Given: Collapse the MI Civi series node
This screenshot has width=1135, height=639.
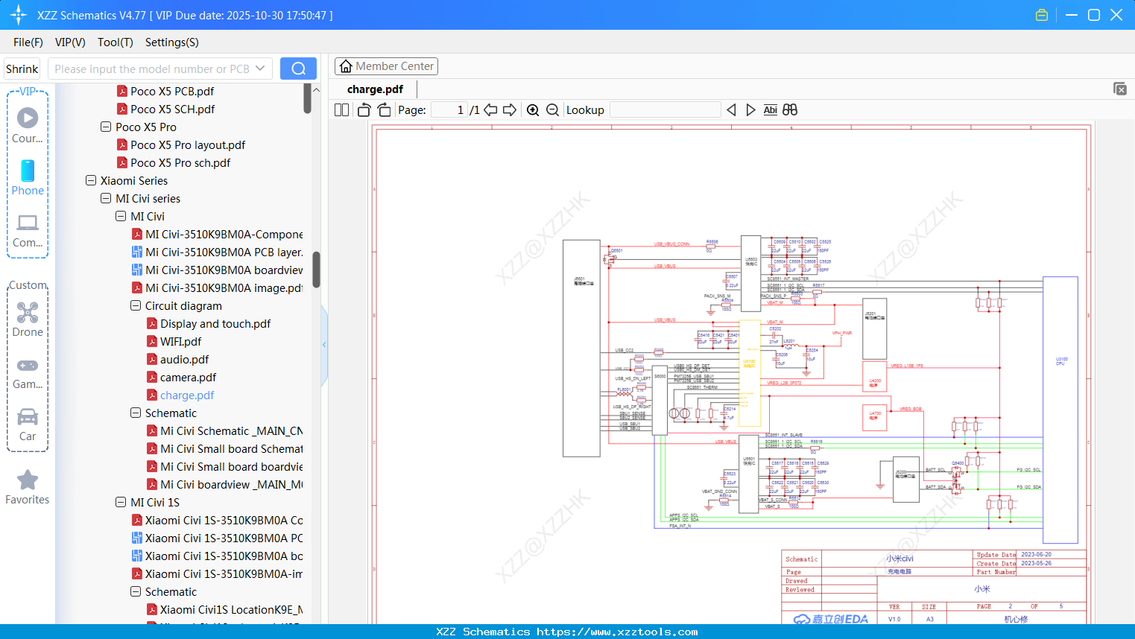Looking at the screenshot, I should (x=106, y=199).
